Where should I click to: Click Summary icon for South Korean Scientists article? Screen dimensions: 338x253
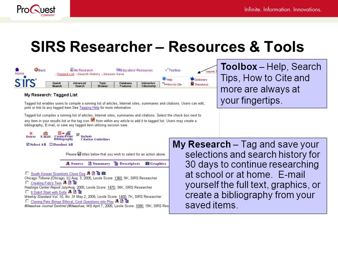click(x=93, y=173)
